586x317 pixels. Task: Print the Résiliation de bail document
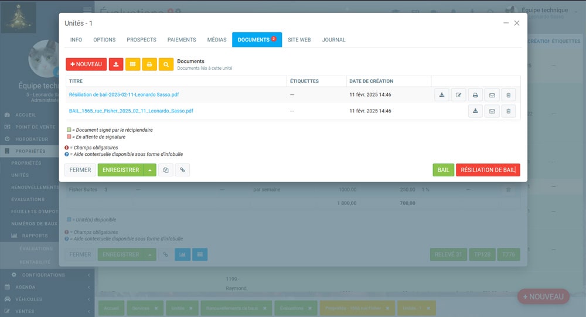[475, 95]
